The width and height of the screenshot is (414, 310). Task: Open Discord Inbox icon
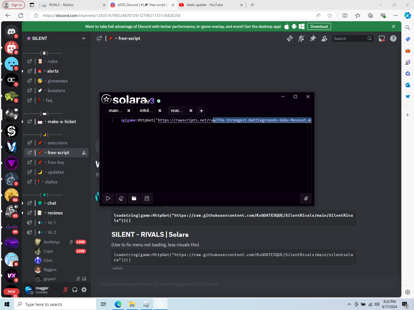[382, 38]
